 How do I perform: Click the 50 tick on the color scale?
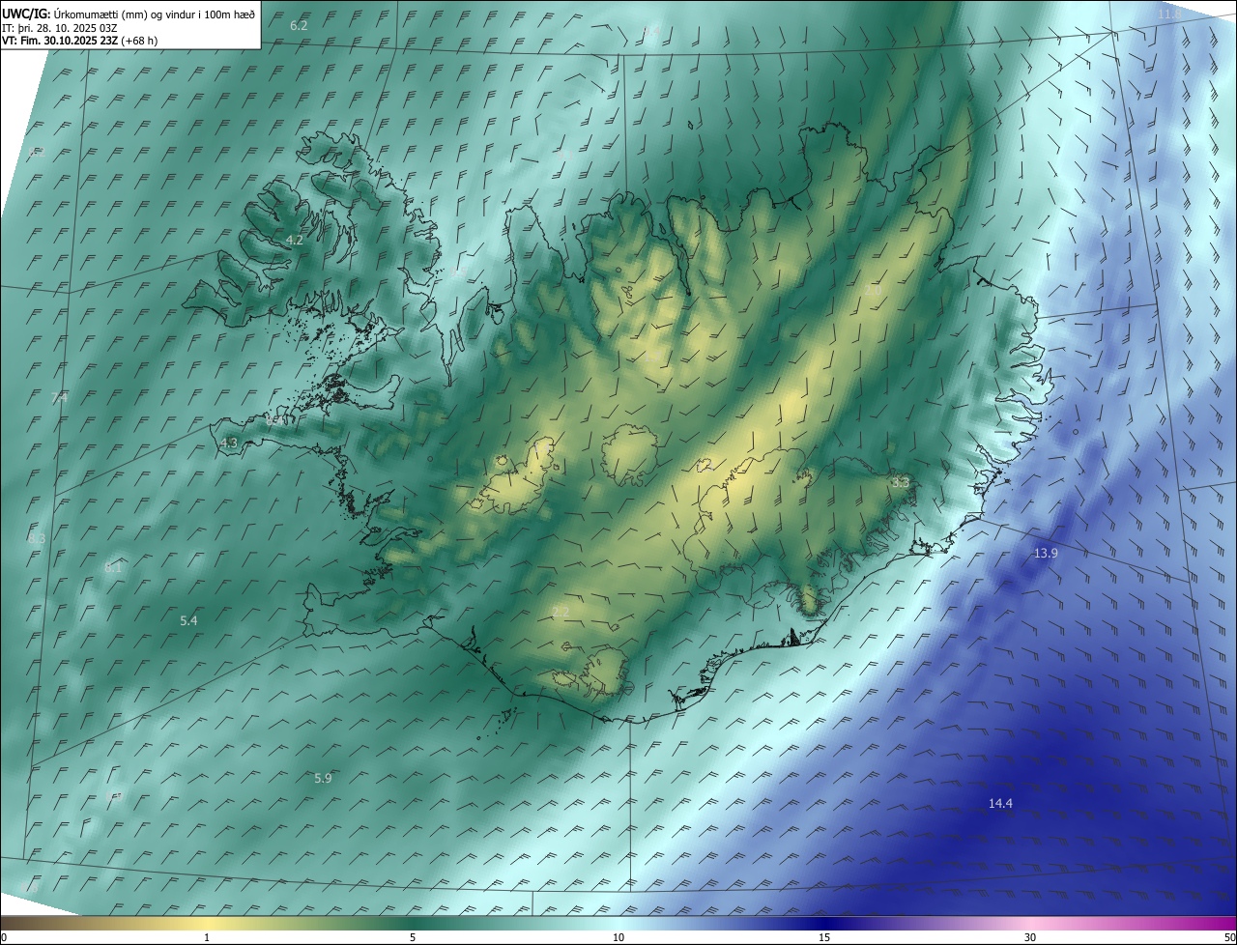(1229, 937)
